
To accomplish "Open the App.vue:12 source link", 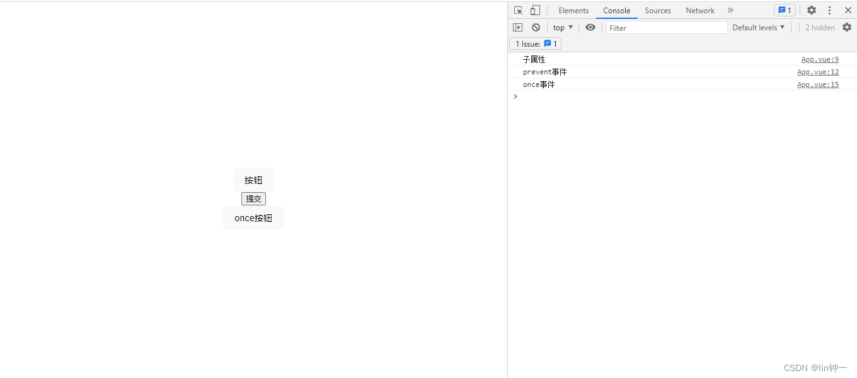I will pyautogui.click(x=817, y=72).
